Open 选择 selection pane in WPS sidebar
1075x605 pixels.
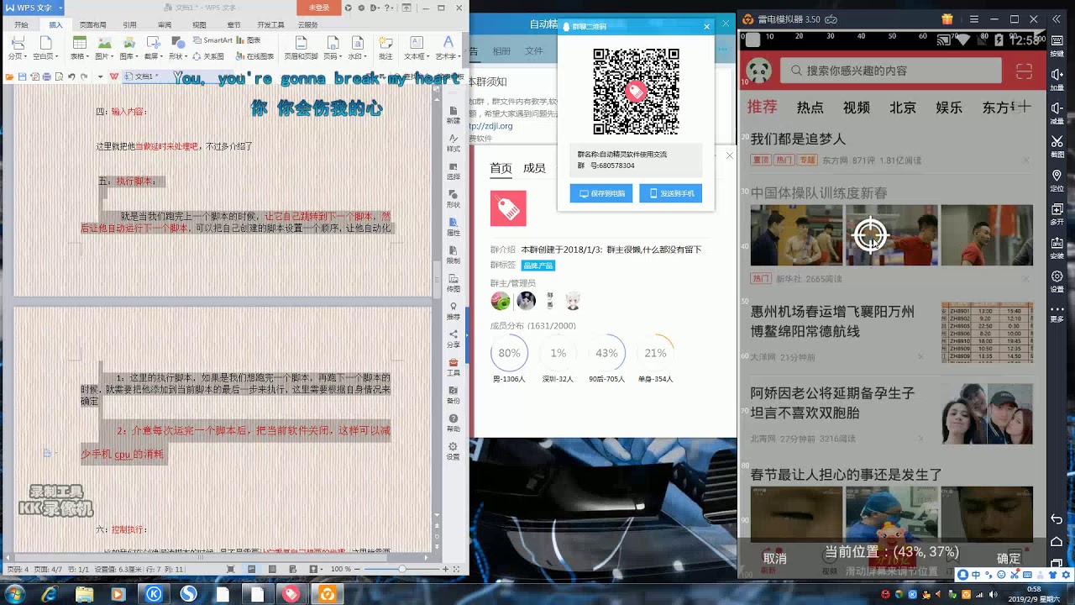(454, 171)
